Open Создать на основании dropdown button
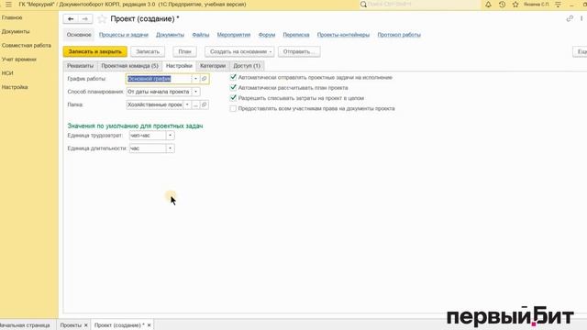587x330 pixels. pyautogui.click(x=239, y=51)
